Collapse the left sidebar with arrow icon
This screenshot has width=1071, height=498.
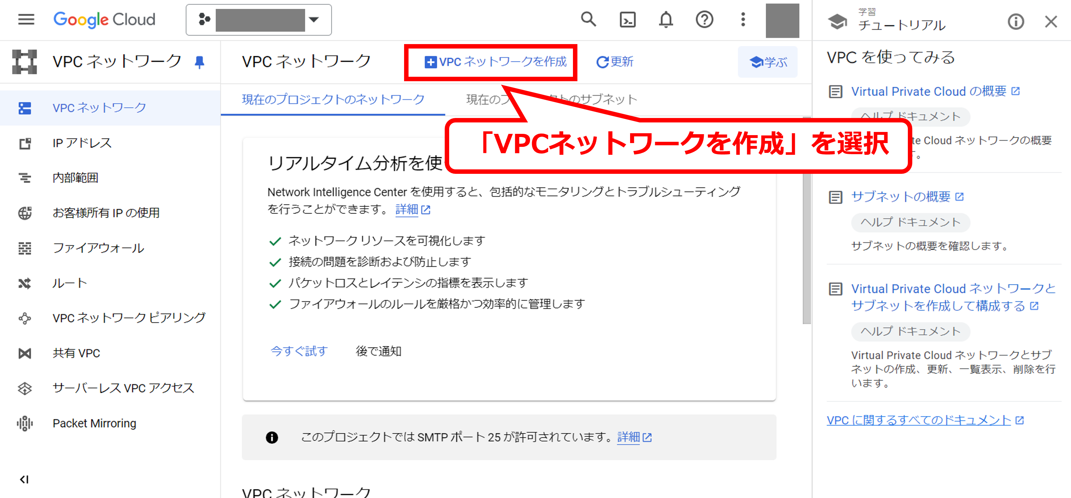(24, 479)
